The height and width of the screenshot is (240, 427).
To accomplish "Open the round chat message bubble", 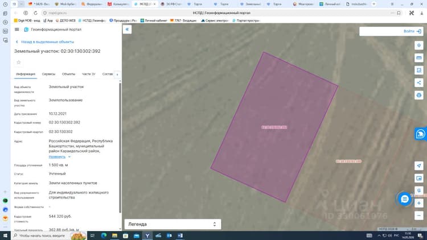I will pyautogui.click(x=405, y=199).
